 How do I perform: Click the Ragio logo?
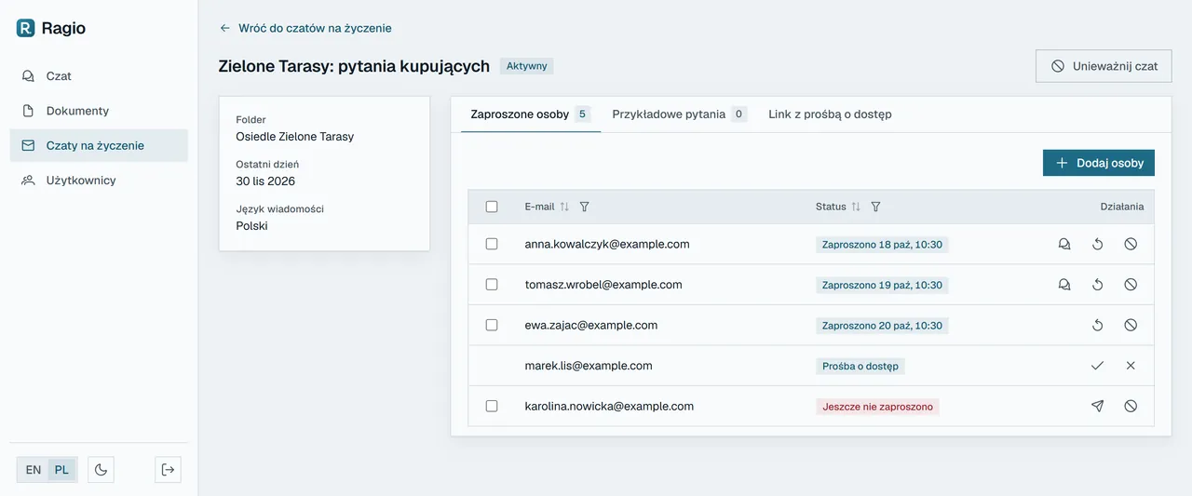pos(51,28)
